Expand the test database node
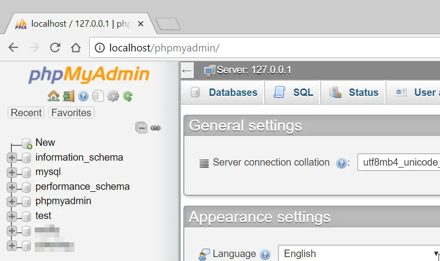 [x=12, y=216]
